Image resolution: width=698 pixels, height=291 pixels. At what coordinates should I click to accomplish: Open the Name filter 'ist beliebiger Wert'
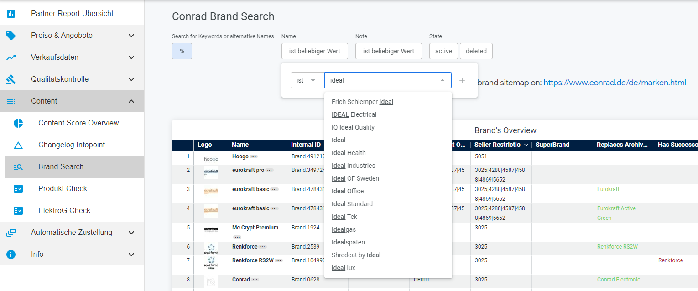[315, 51]
